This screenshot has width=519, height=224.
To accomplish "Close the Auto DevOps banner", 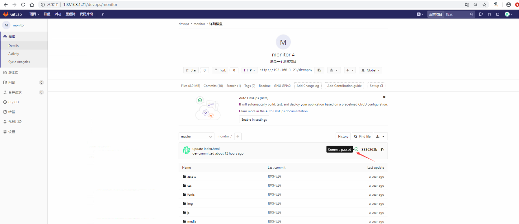I will click(384, 97).
